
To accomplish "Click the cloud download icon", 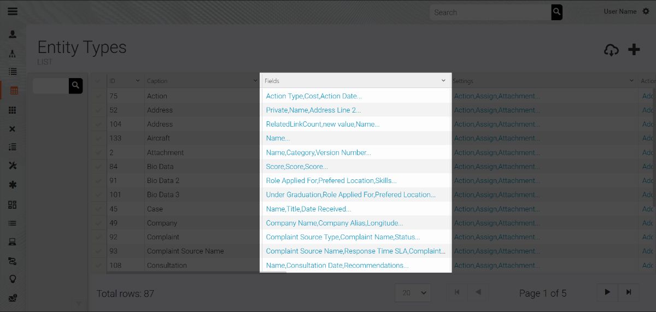I will (611, 50).
